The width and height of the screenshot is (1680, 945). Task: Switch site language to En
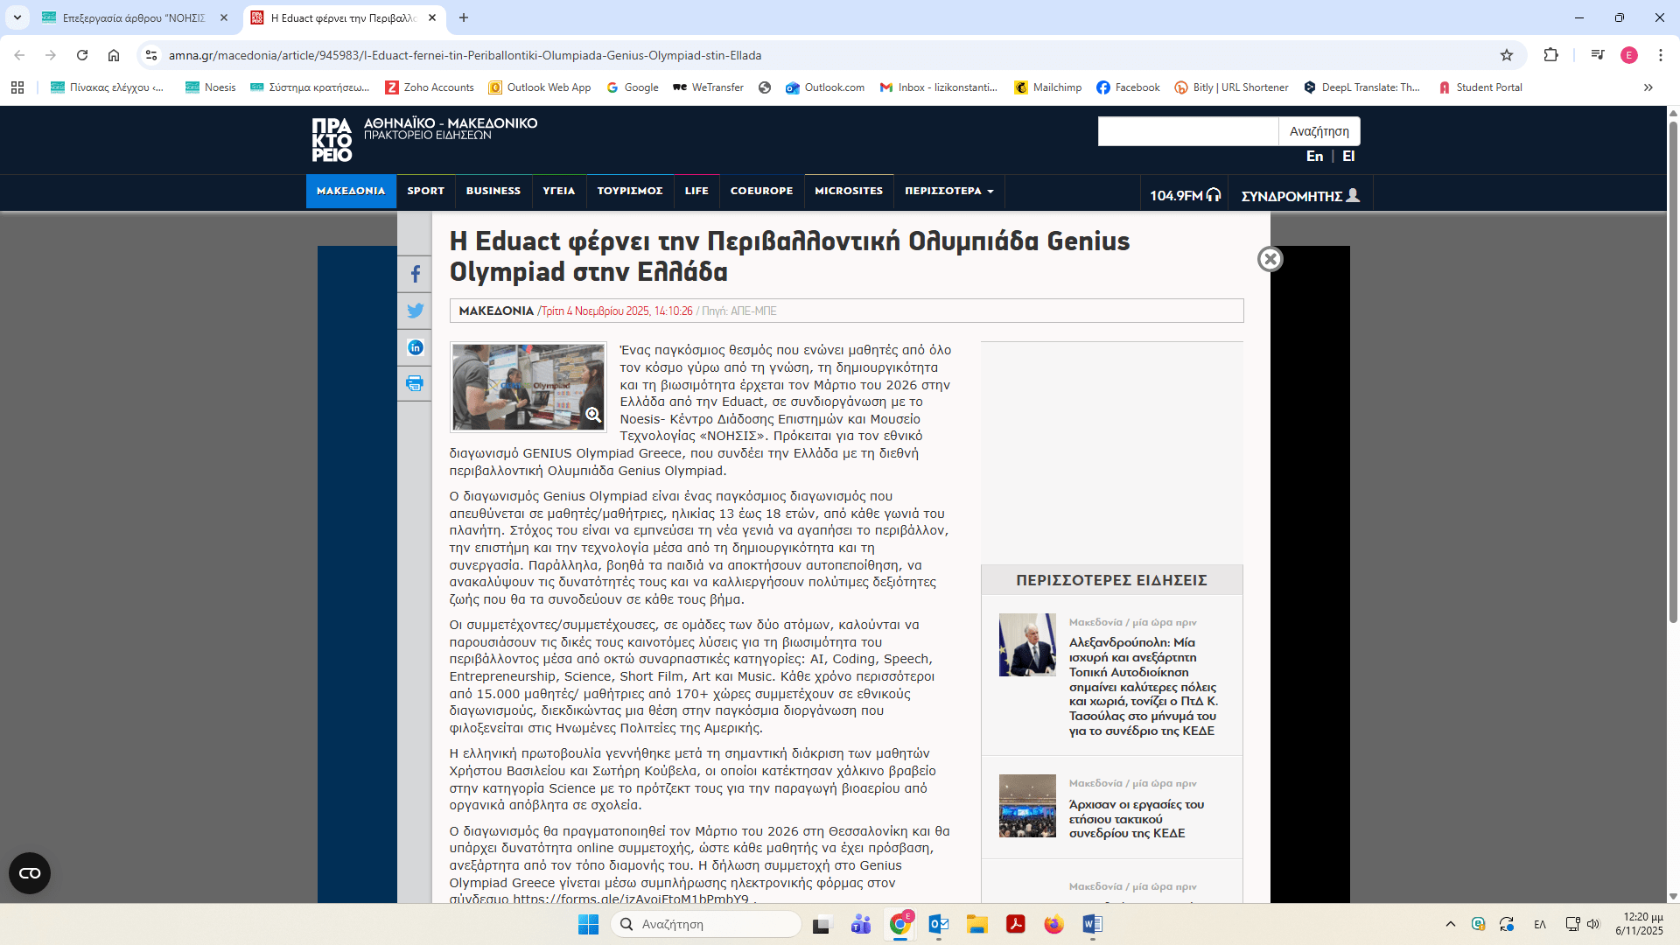[x=1314, y=156]
